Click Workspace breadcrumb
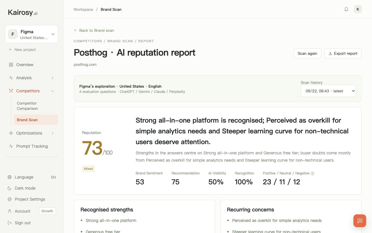 tap(83, 9)
